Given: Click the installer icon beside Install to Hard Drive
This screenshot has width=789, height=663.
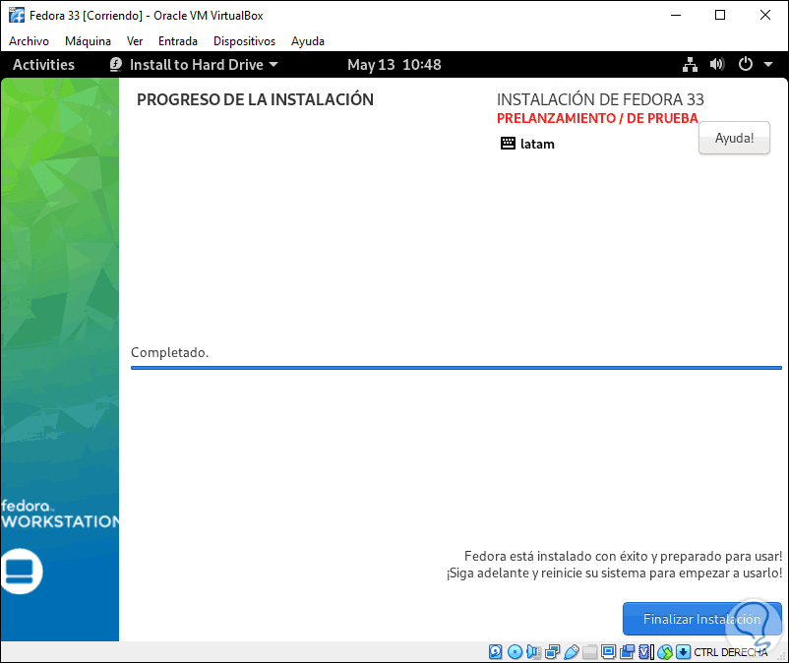Looking at the screenshot, I should tap(116, 64).
